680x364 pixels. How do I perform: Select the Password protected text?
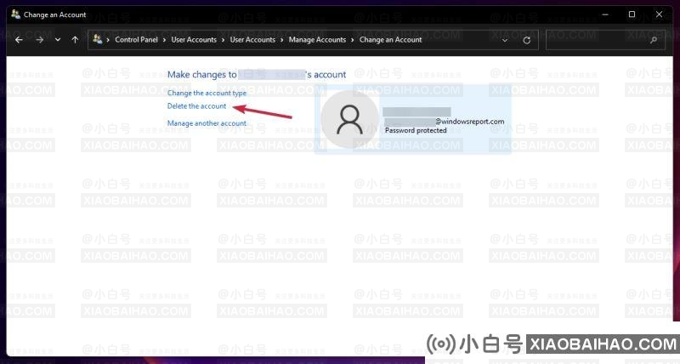(x=416, y=130)
